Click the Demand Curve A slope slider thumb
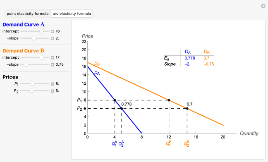The height and width of the screenshot is (162, 268). 34,38
